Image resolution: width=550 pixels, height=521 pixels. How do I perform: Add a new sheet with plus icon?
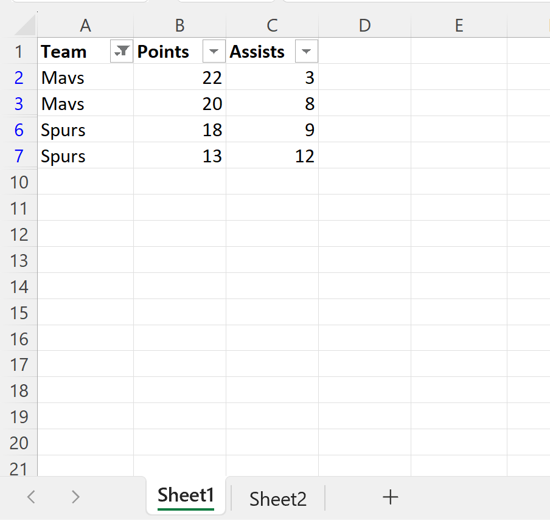coord(390,497)
